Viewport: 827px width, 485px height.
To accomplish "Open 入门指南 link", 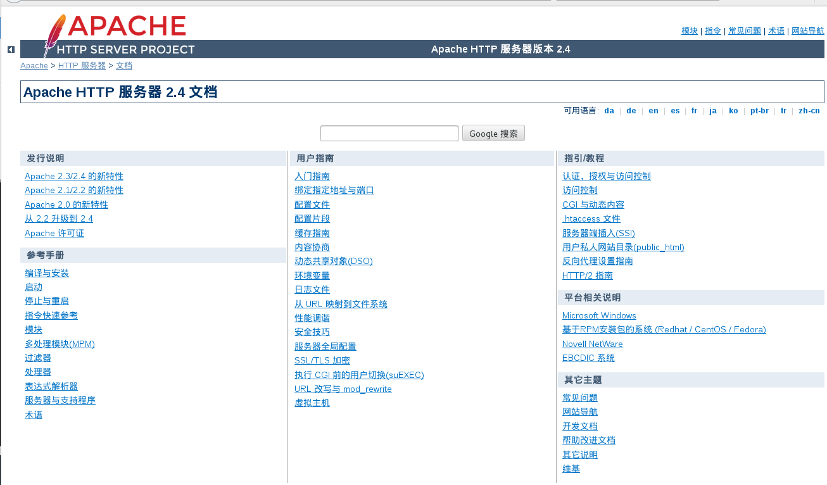I will 312,176.
